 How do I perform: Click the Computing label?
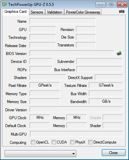[18, 143]
